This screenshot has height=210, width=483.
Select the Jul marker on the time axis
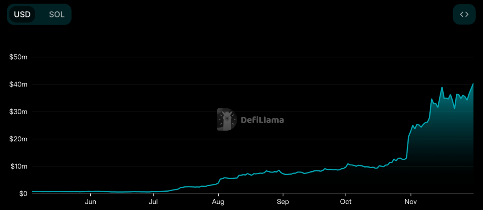click(153, 202)
